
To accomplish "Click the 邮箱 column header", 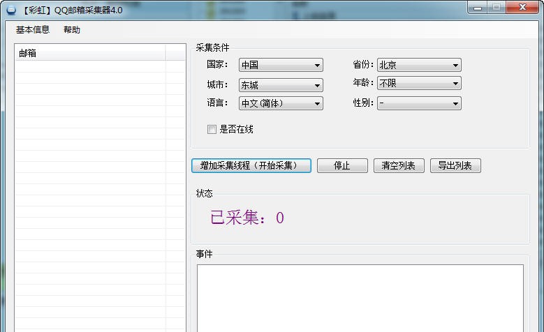I will (90, 53).
